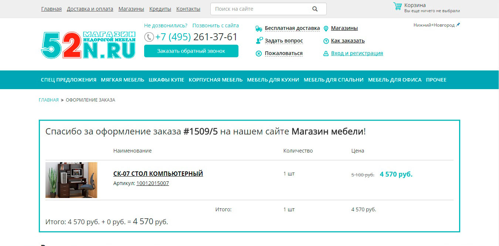Click the shopping cart icon
This screenshot has height=246, width=499.
click(x=397, y=6)
